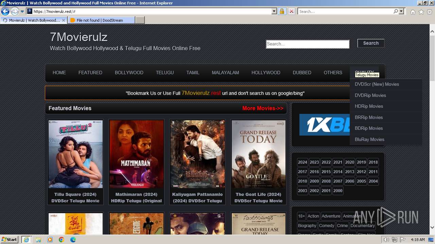435x244 pixels.
Task: Open Kaliyugam Pattanamlo movie poster
Action: pyautogui.click(x=197, y=154)
